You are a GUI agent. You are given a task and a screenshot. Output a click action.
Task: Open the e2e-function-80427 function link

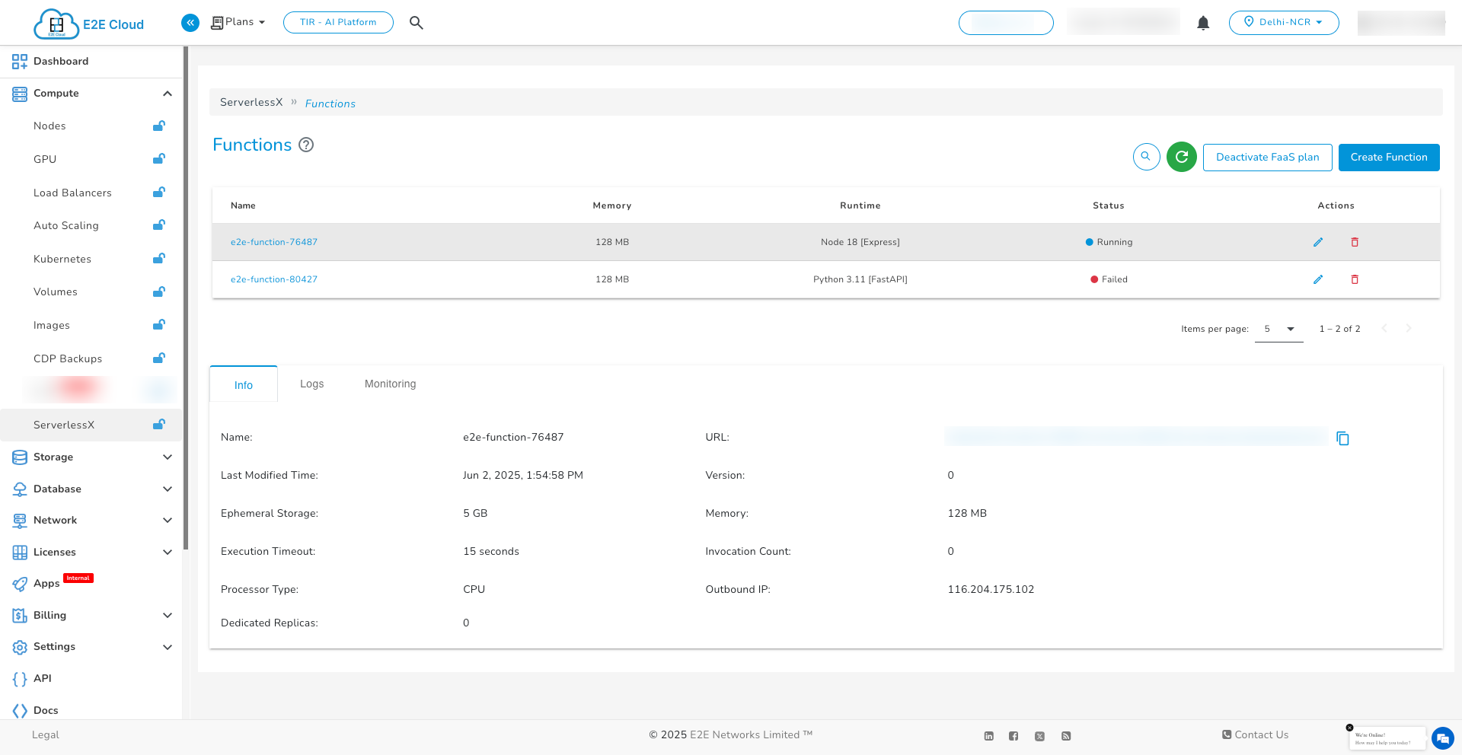274,279
